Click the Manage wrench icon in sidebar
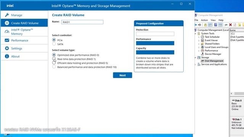Viewport: 244px width, 137px height. [7, 15]
